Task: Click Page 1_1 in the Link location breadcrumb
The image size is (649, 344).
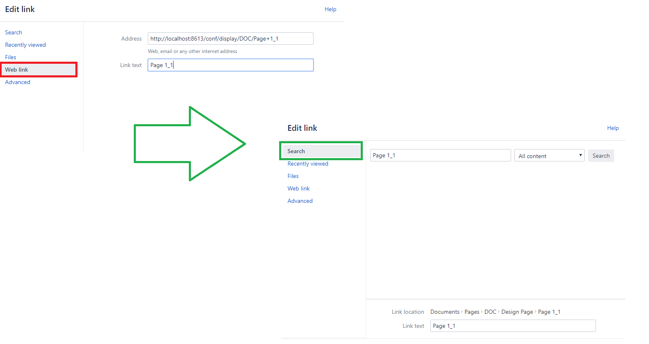Action: [549, 312]
